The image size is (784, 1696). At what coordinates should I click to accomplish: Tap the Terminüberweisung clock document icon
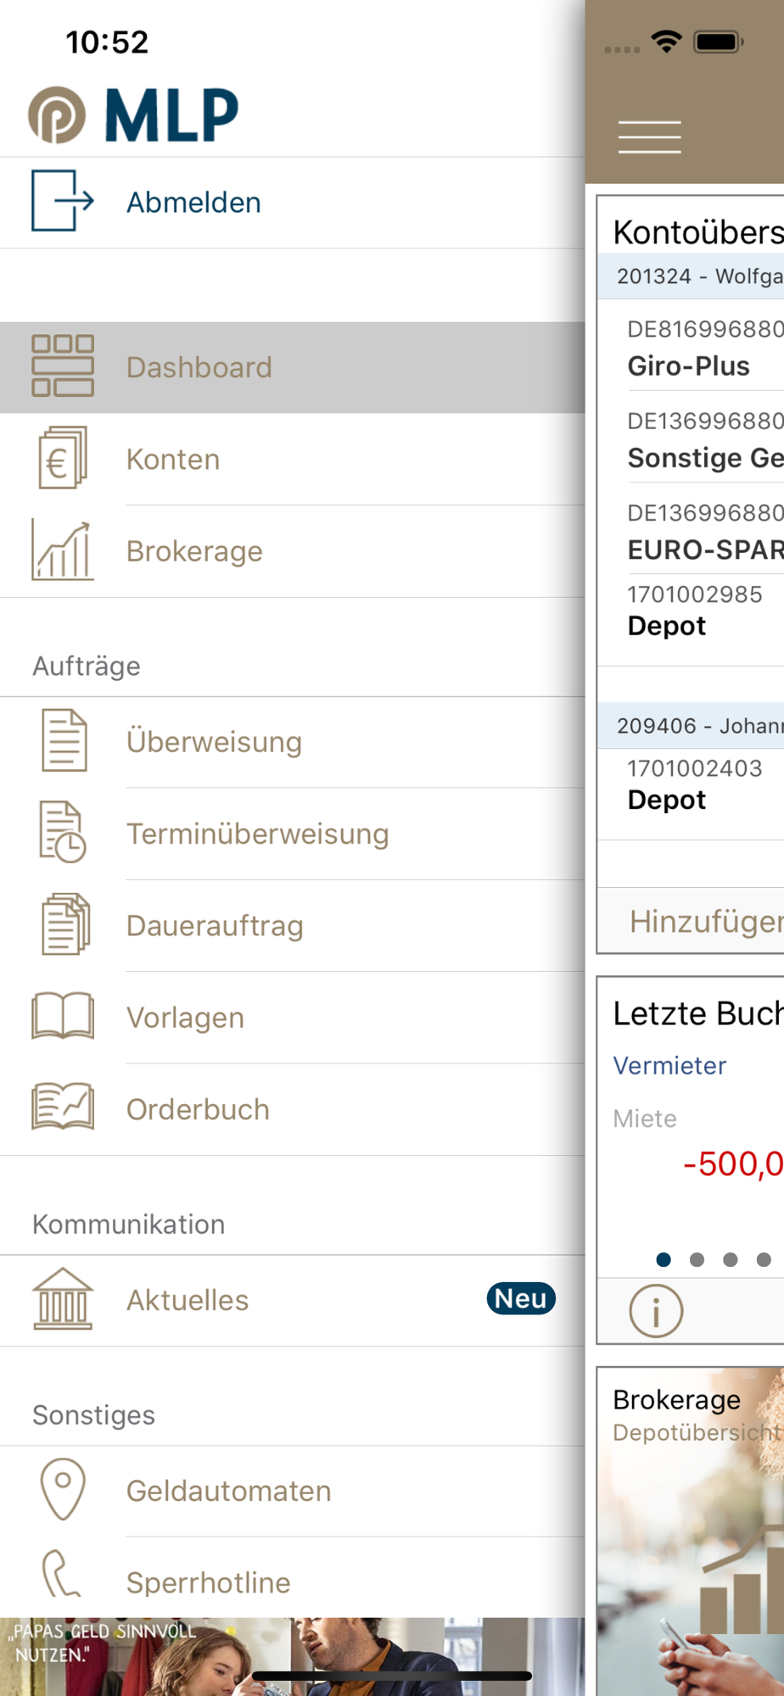click(62, 833)
